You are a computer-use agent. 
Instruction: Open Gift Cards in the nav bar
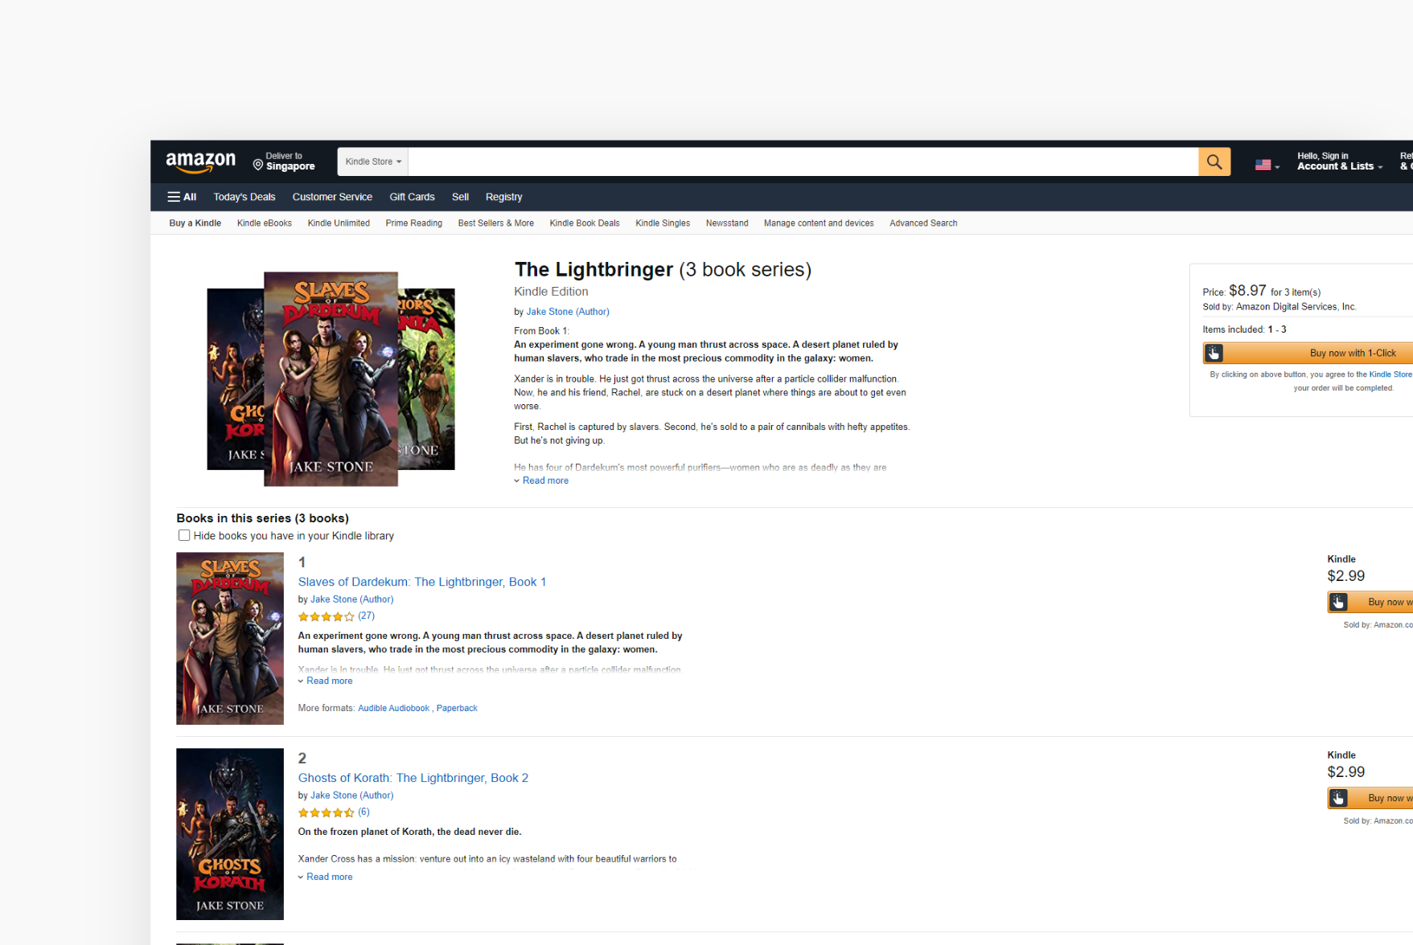[412, 197]
